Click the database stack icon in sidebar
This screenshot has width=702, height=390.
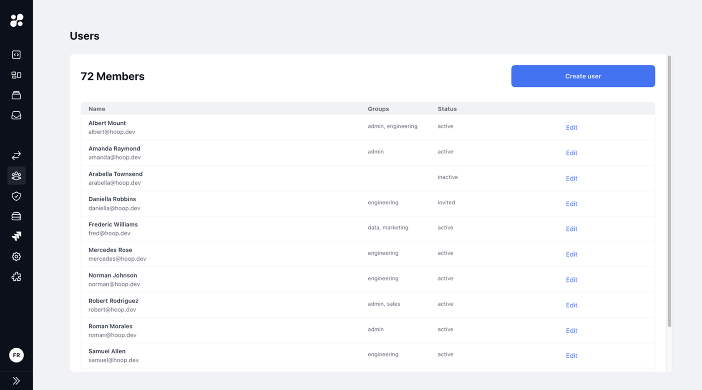(x=16, y=216)
